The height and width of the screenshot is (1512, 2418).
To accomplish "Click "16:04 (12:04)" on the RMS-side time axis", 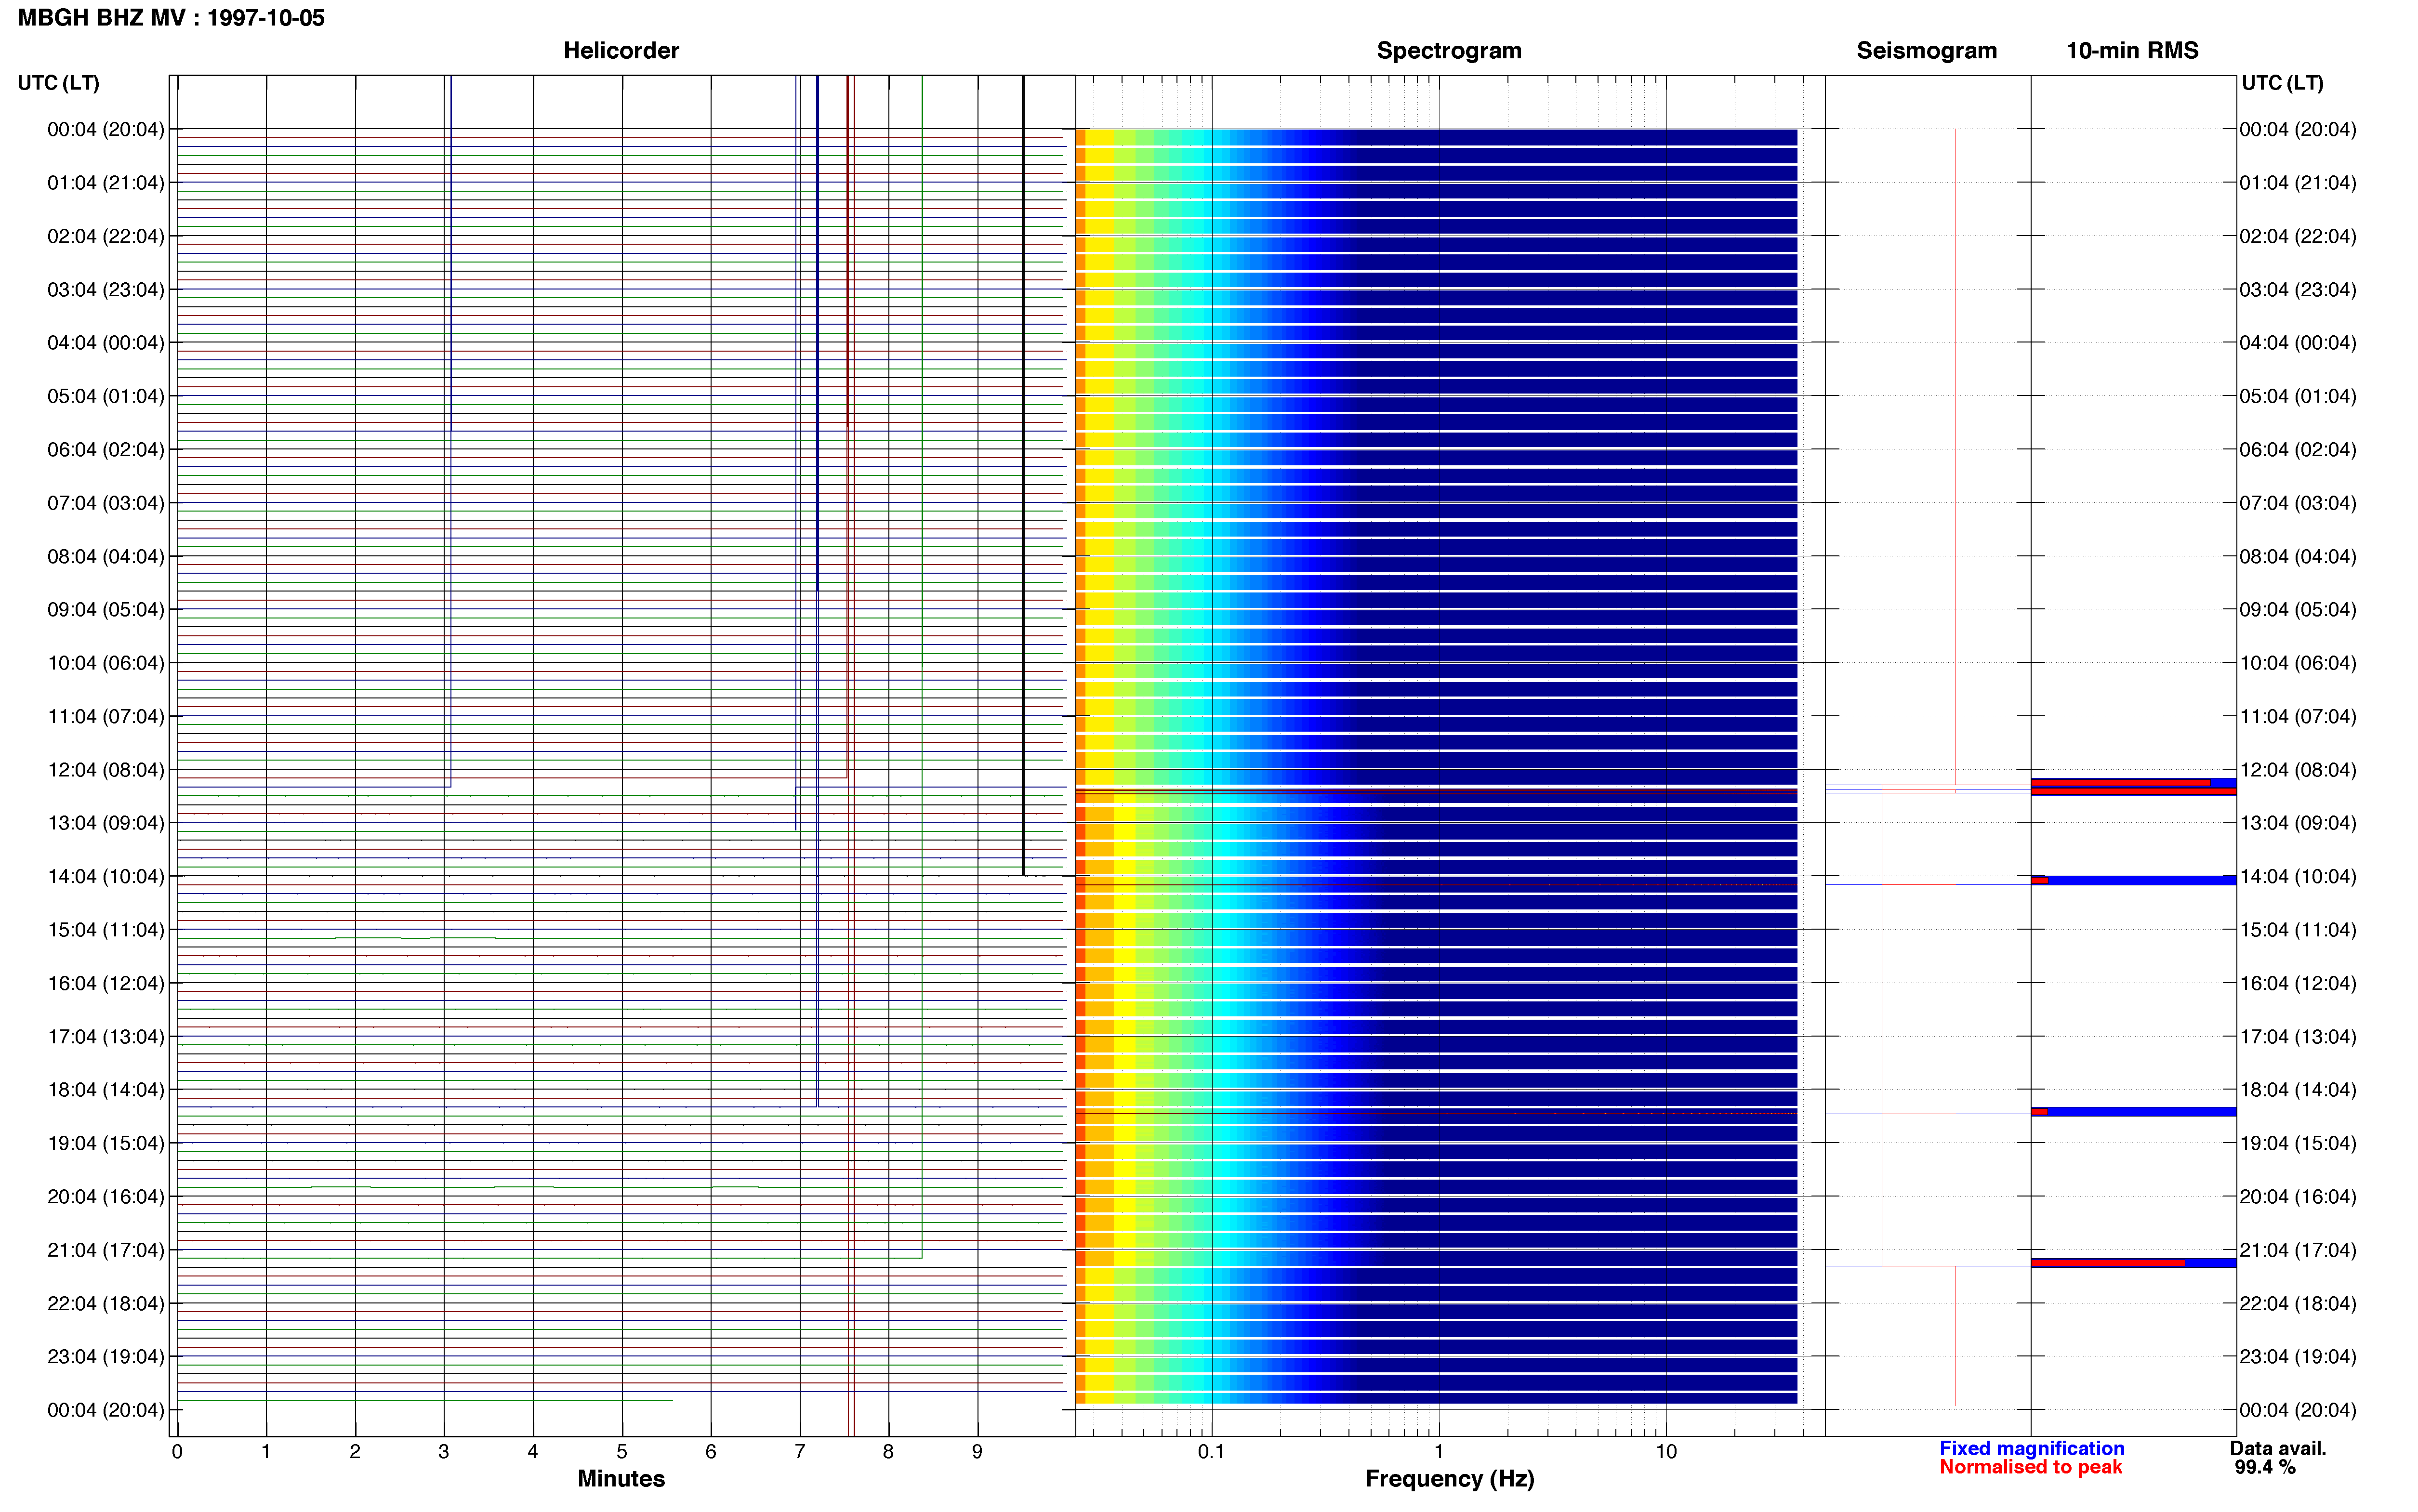I will pyautogui.click(x=2298, y=983).
